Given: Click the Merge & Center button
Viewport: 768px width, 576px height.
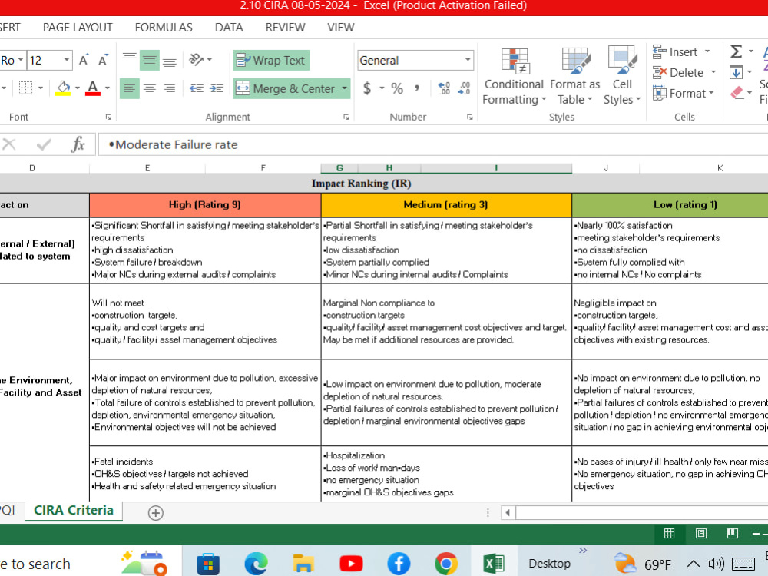Looking at the screenshot, I should point(286,88).
